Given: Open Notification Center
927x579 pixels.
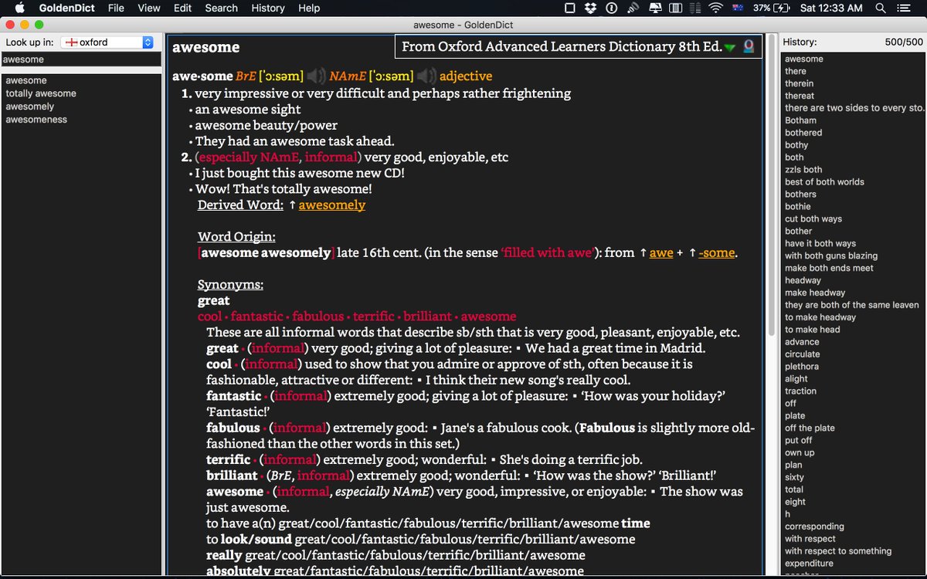Looking at the screenshot, I should [x=904, y=8].
